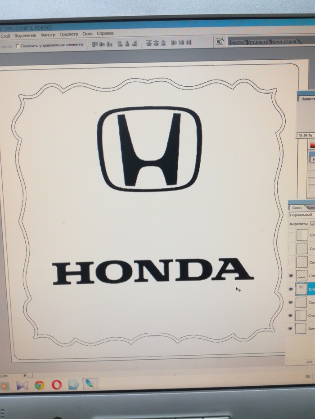The width and height of the screenshot is (315, 419).
Task: Click the Photoshop feather icon in taskbar
Action: (90, 384)
